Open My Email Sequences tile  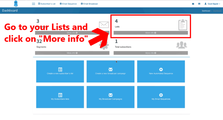point(161,97)
